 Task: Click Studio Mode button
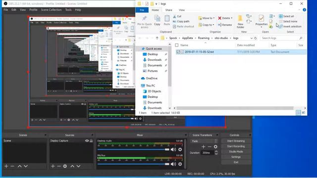(x=236, y=152)
